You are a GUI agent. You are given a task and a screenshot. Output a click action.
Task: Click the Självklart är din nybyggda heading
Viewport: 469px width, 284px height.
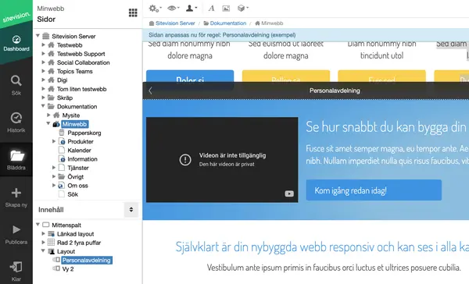[x=322, y=247]
